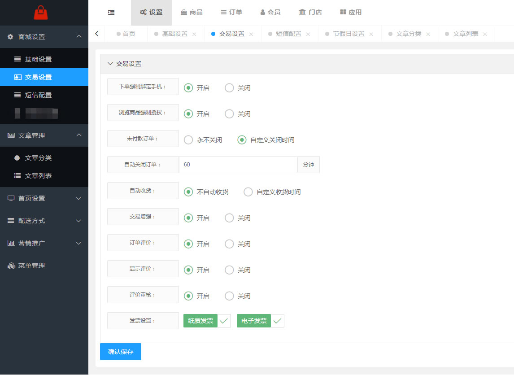Select 关闭 for 显示评价
The width and height of the screenshot is (514, 375).
tap(229, 270)
